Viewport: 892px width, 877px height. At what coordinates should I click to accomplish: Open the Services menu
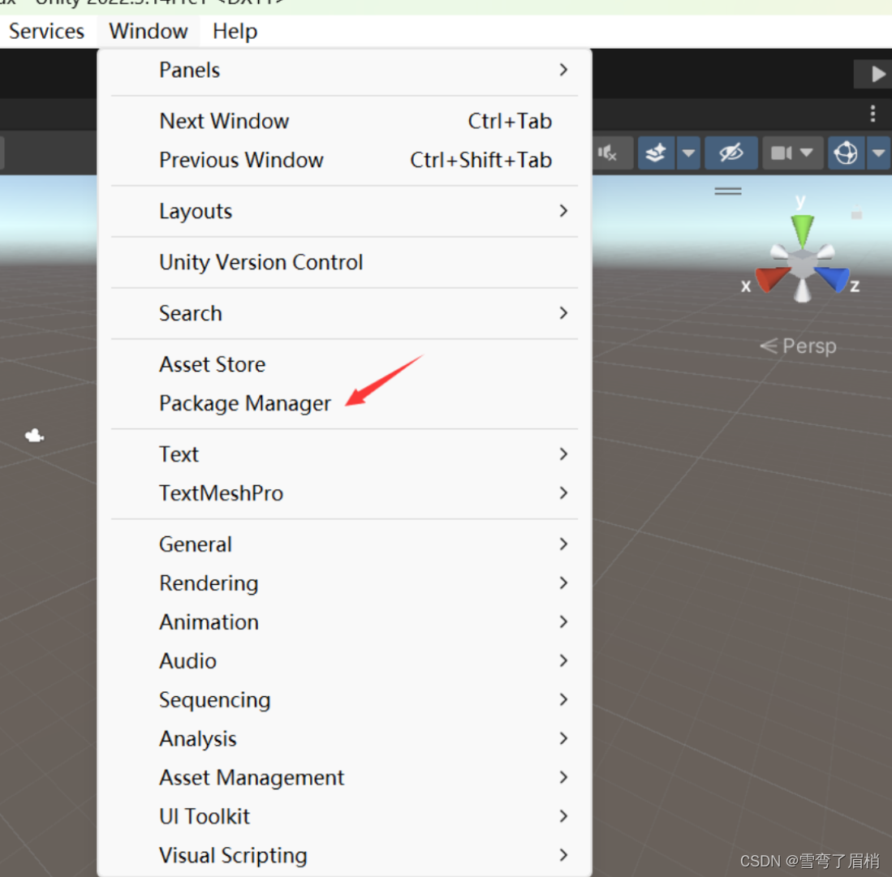point(46,32)
